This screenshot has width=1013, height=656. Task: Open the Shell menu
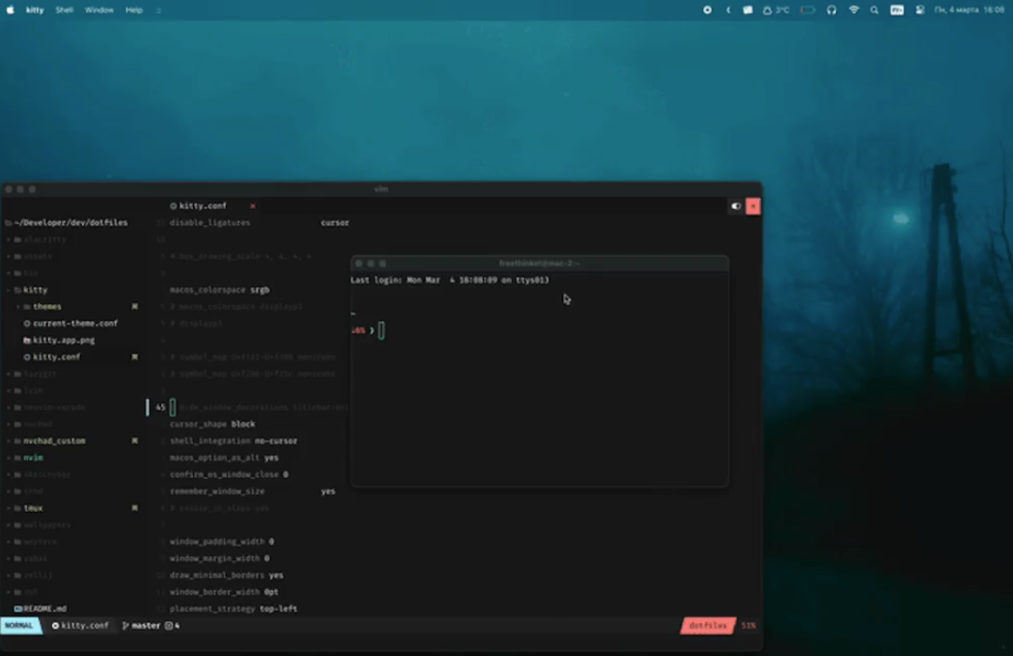tap(64, 9)
